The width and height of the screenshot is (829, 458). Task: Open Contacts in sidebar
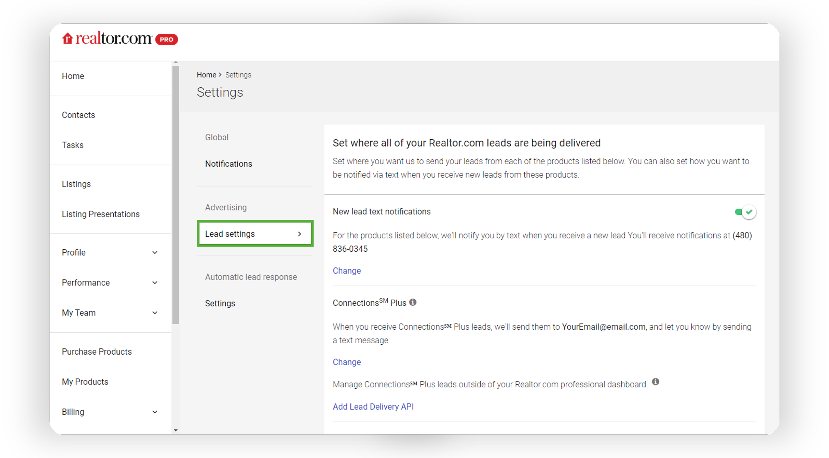pos(78,115)
